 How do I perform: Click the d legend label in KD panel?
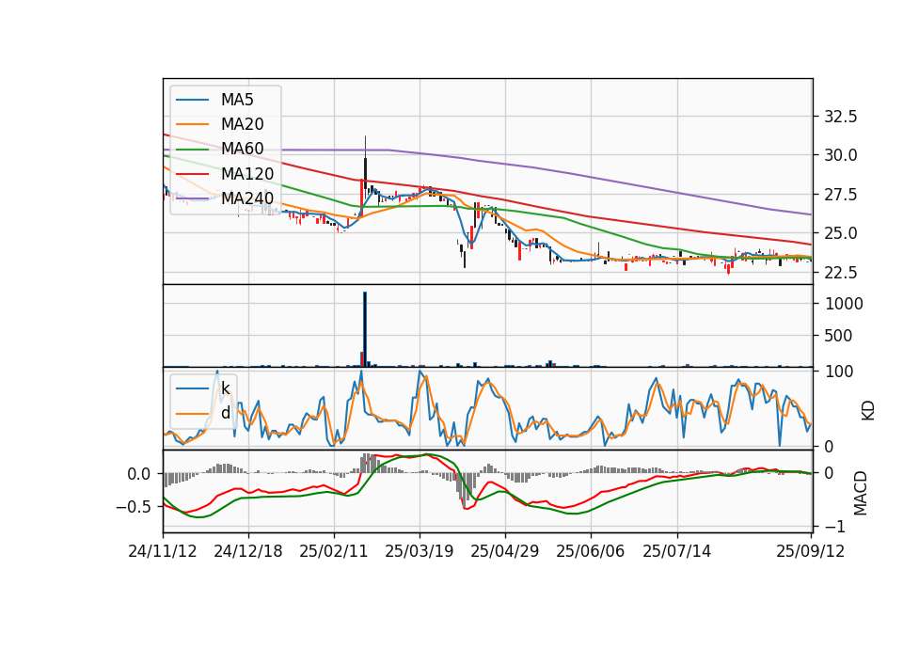coord(225,413)
